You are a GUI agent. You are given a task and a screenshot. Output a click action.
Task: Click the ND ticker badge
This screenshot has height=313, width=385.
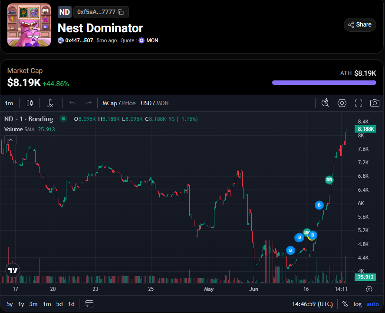tap(65, 12)
